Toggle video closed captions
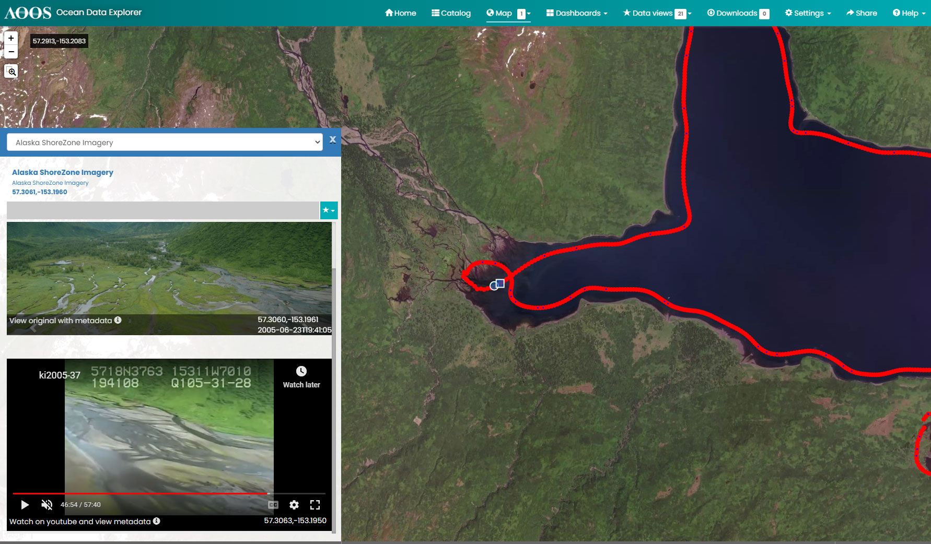Screen dimensions: 931x544 pos(273,505)
